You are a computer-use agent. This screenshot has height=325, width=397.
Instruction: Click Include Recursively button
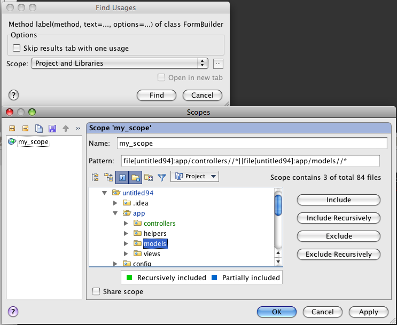pos(339,218)
